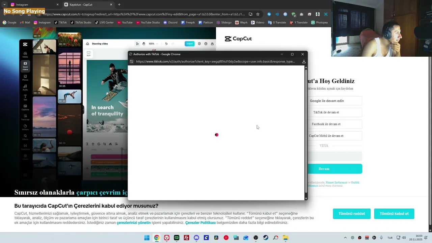Image resolution: width=432 pixels, height=243 pixels.
Task: Launch DaVinci Resolve from the taskbar
Action: click(216, 238)
